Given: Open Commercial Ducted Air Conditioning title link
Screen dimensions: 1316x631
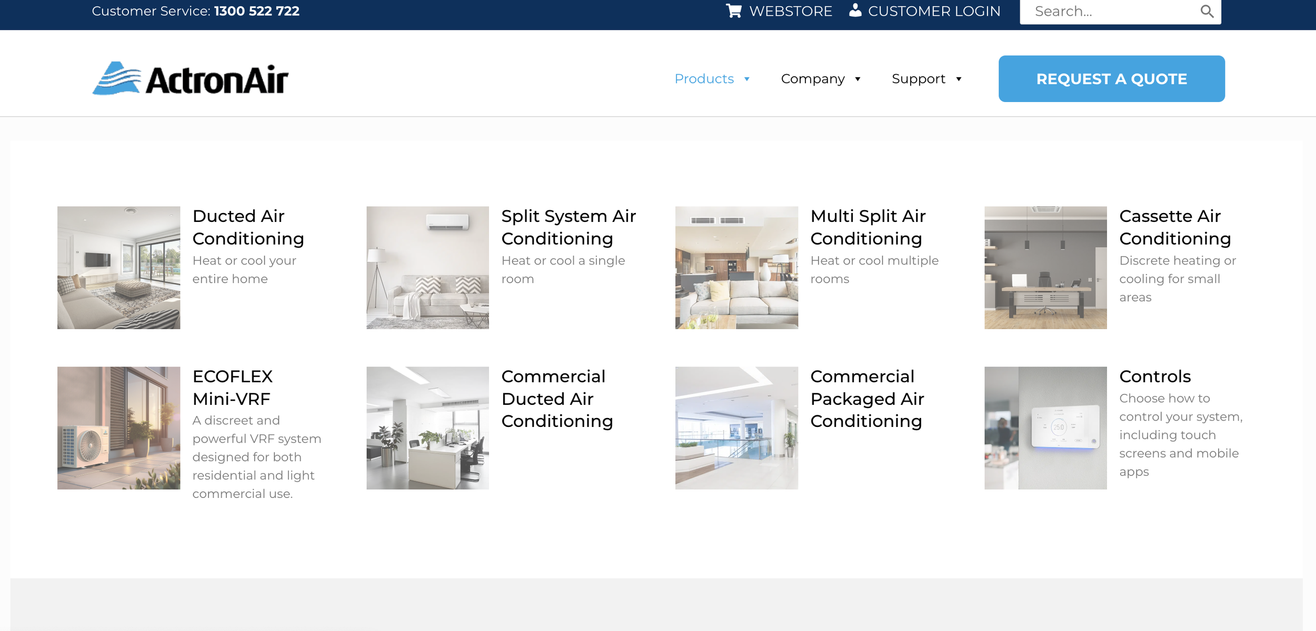Looking at the screenshot, I should tap(556, 399).
